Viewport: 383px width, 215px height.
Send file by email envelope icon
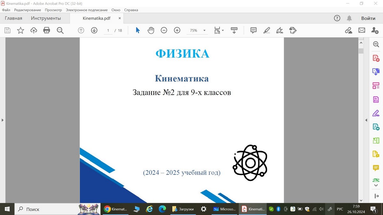pos(362,30)
